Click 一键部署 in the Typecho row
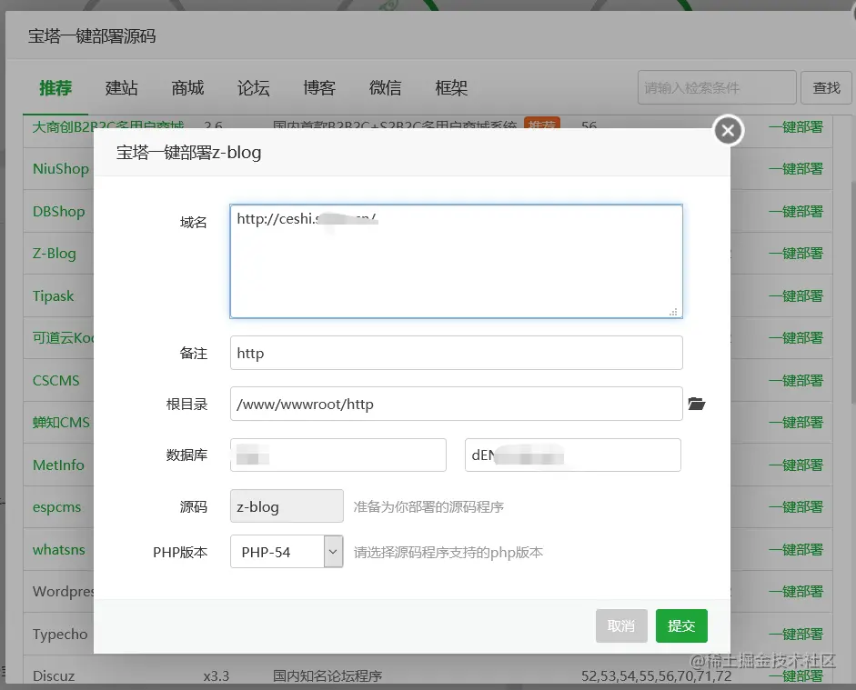 795,634
